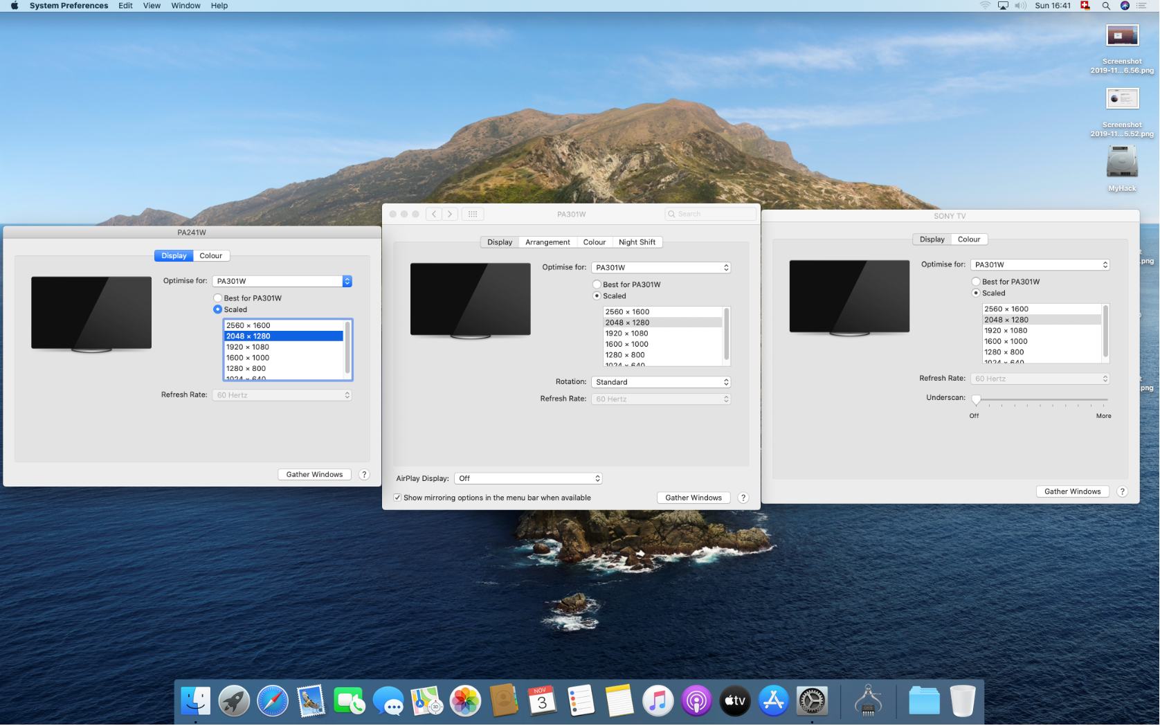1160x726 pixels.
Task: Open the Podcasts app from the Dock
Action: pos(696,702)
